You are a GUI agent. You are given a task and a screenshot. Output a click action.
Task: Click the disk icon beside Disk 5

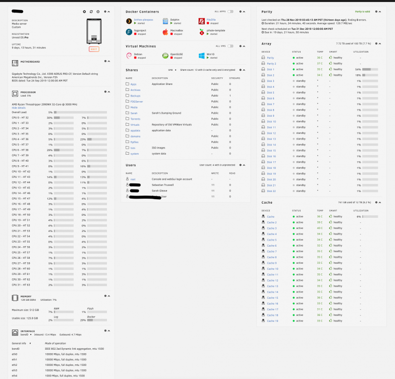(263, 92)
